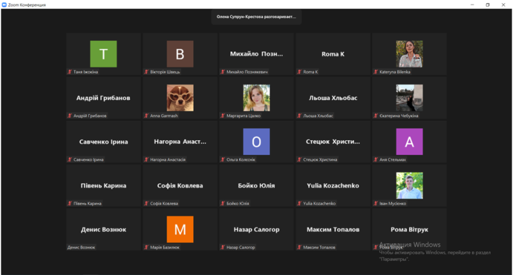Click muted mic icon by Yulia Kozachenko label
The height and width of the screenshot is (275, 513).
tap(299, 203)
